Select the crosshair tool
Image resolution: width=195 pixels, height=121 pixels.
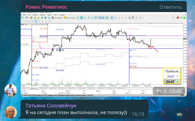tap(115, 18)
